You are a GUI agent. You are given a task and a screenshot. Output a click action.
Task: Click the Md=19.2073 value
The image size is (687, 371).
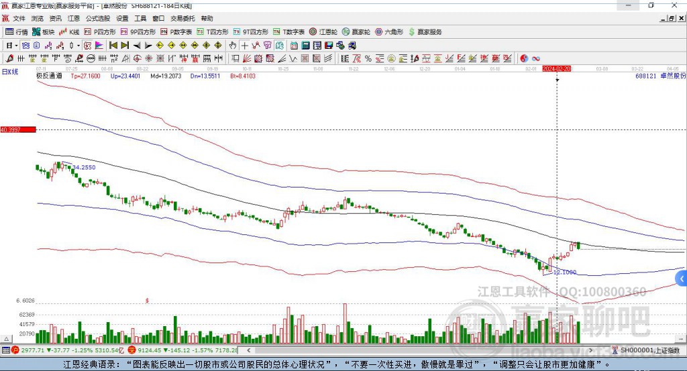[x=166, y=76]
